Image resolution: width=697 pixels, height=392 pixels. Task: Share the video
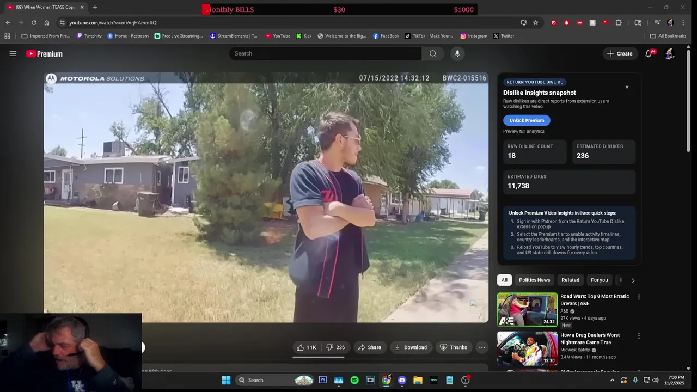pyautogui.click(x=369, y=347)
